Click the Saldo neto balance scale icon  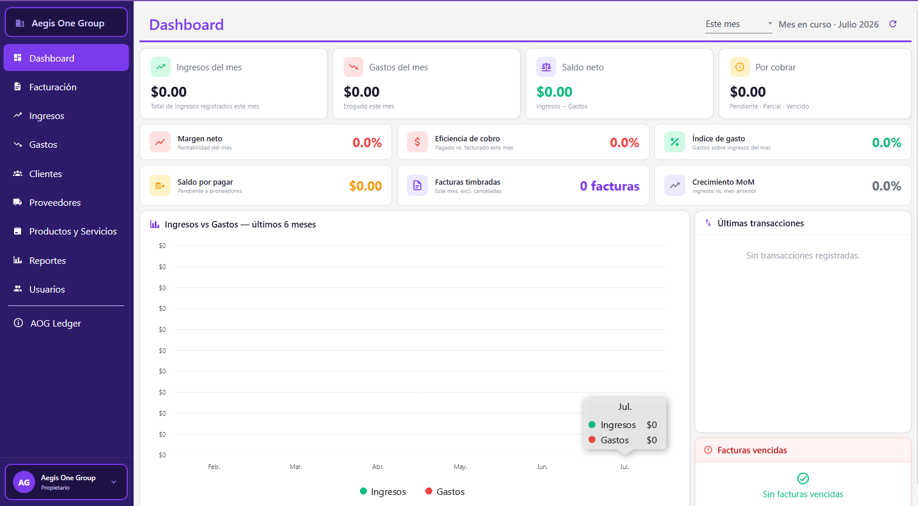pyautogui.click(x=546, y=67)
